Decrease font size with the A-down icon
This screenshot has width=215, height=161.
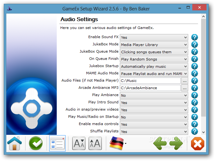pos(79,143)
